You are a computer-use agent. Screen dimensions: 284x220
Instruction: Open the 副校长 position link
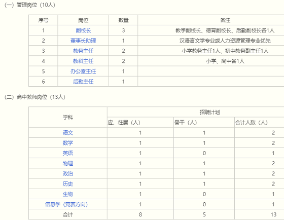point(83,30)
